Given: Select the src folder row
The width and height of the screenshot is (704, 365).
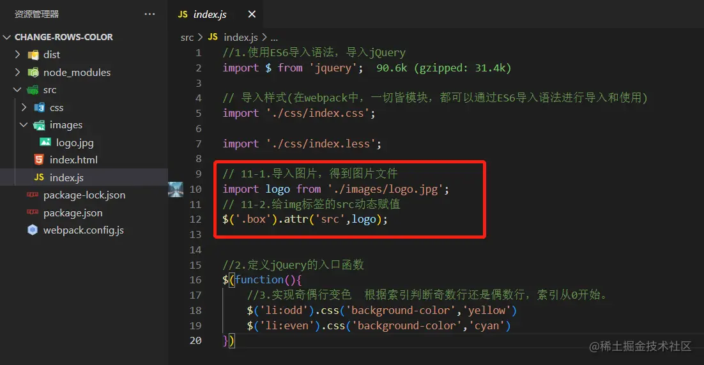Looking at the screenshot, I should [84, 90].
